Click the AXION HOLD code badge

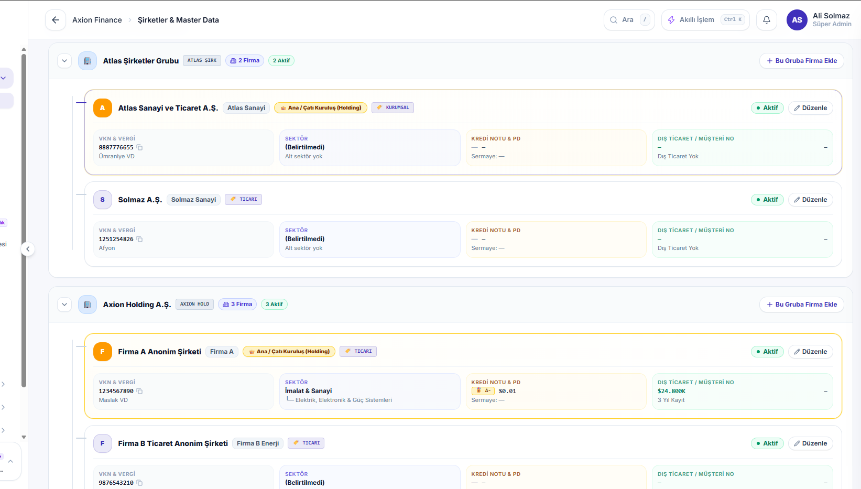(194, 305)
